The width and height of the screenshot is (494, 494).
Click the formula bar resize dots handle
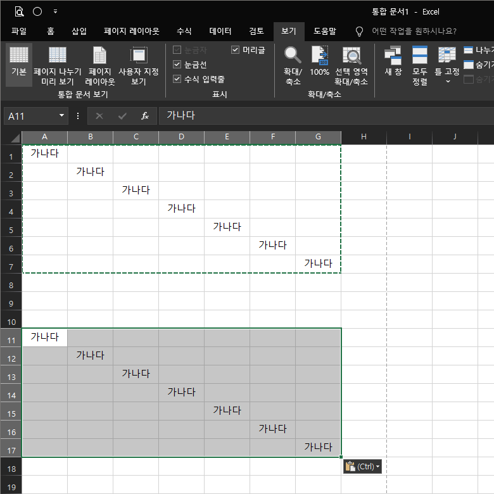tap(78, 117)
